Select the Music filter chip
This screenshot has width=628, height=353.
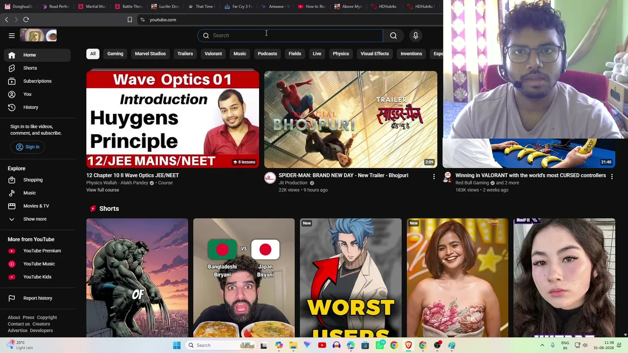pos(240,53)
